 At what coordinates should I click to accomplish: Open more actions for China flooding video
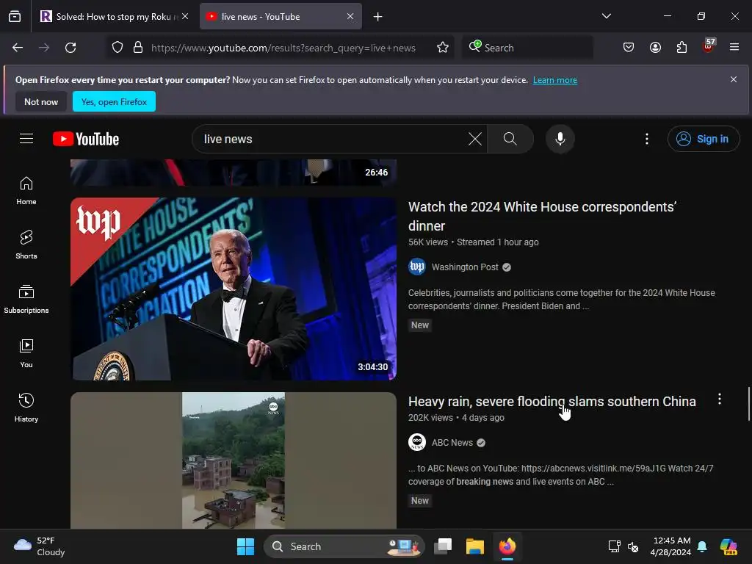pos(720,399)
